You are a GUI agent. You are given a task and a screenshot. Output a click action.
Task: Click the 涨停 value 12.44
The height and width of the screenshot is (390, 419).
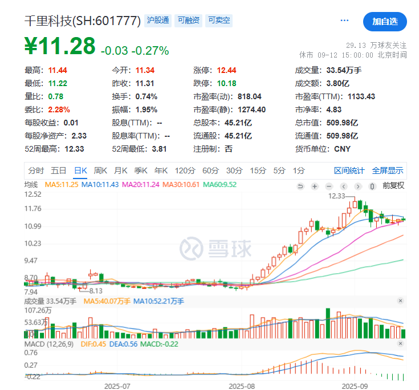tap(226, 70)
